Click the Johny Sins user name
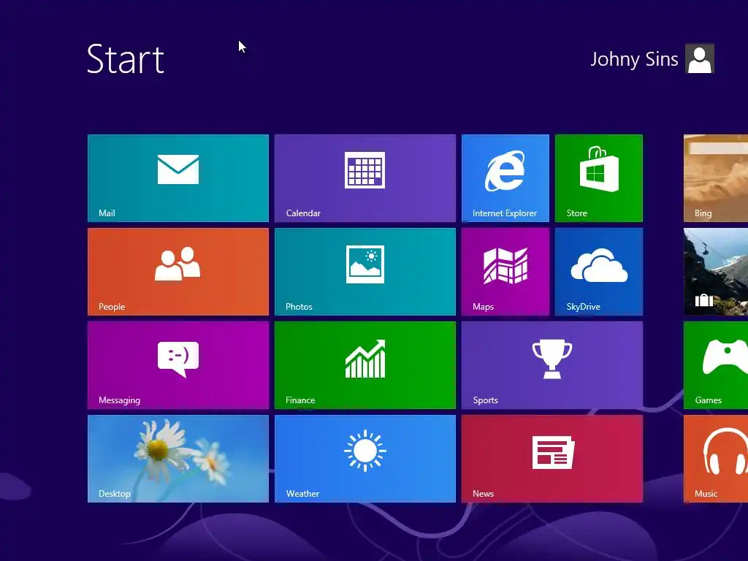The height and width of the screenshot is (561, 748). click(634, 59)
